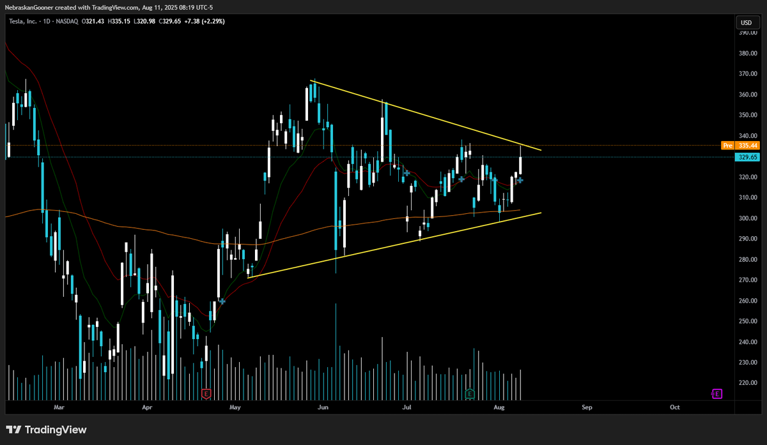Viewport: 767px width, 445px height.
Task: Click the 310.00 price axis label
Action: pyautogui.click(x=747, y=198)
